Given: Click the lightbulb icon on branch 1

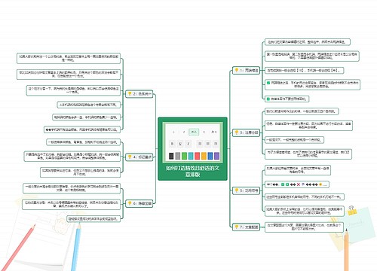Looking at the screenshot, I should point(237,70).
